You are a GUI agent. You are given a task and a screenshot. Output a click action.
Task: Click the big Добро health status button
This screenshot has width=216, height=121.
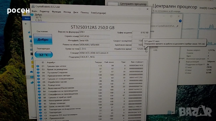coord(43,39)
